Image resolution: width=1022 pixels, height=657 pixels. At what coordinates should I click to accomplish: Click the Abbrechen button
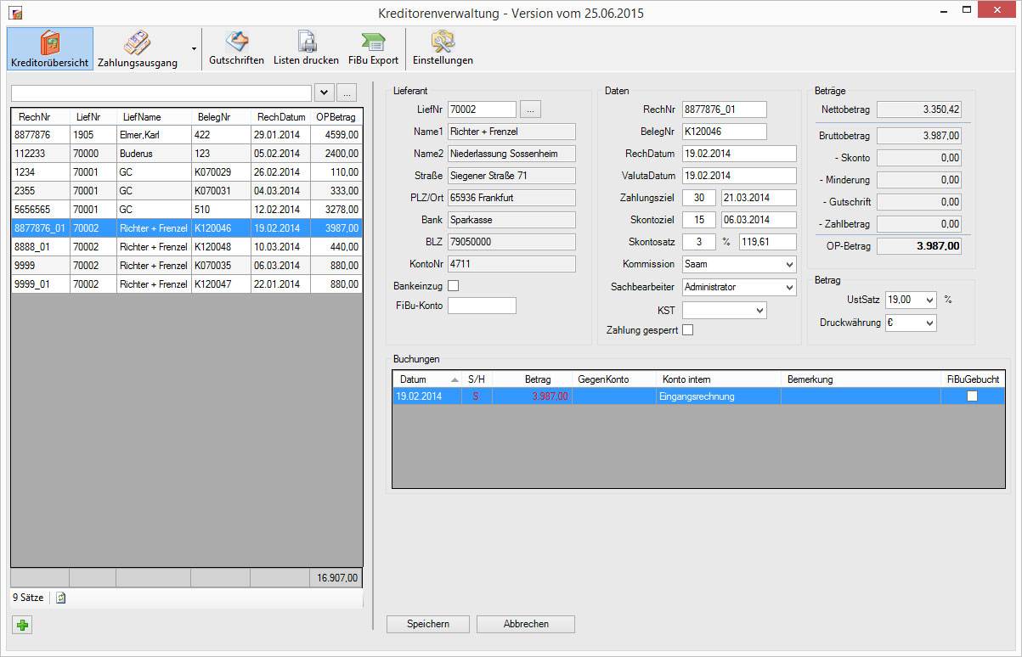(x=526, y=624)
